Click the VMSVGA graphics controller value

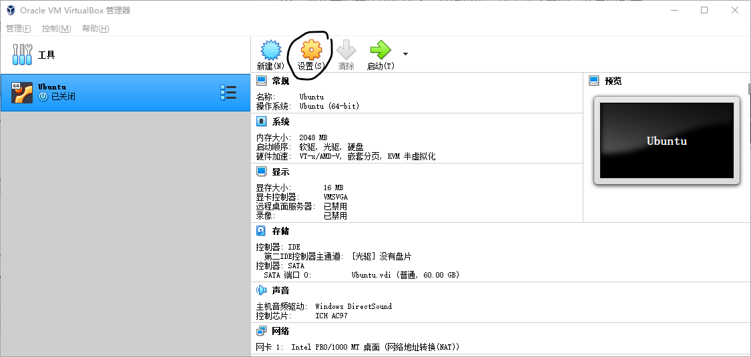pos(336,197)
